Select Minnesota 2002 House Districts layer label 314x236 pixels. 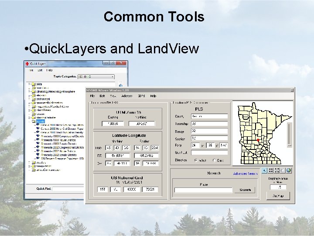pyautogui.click(x=58, y=151)
